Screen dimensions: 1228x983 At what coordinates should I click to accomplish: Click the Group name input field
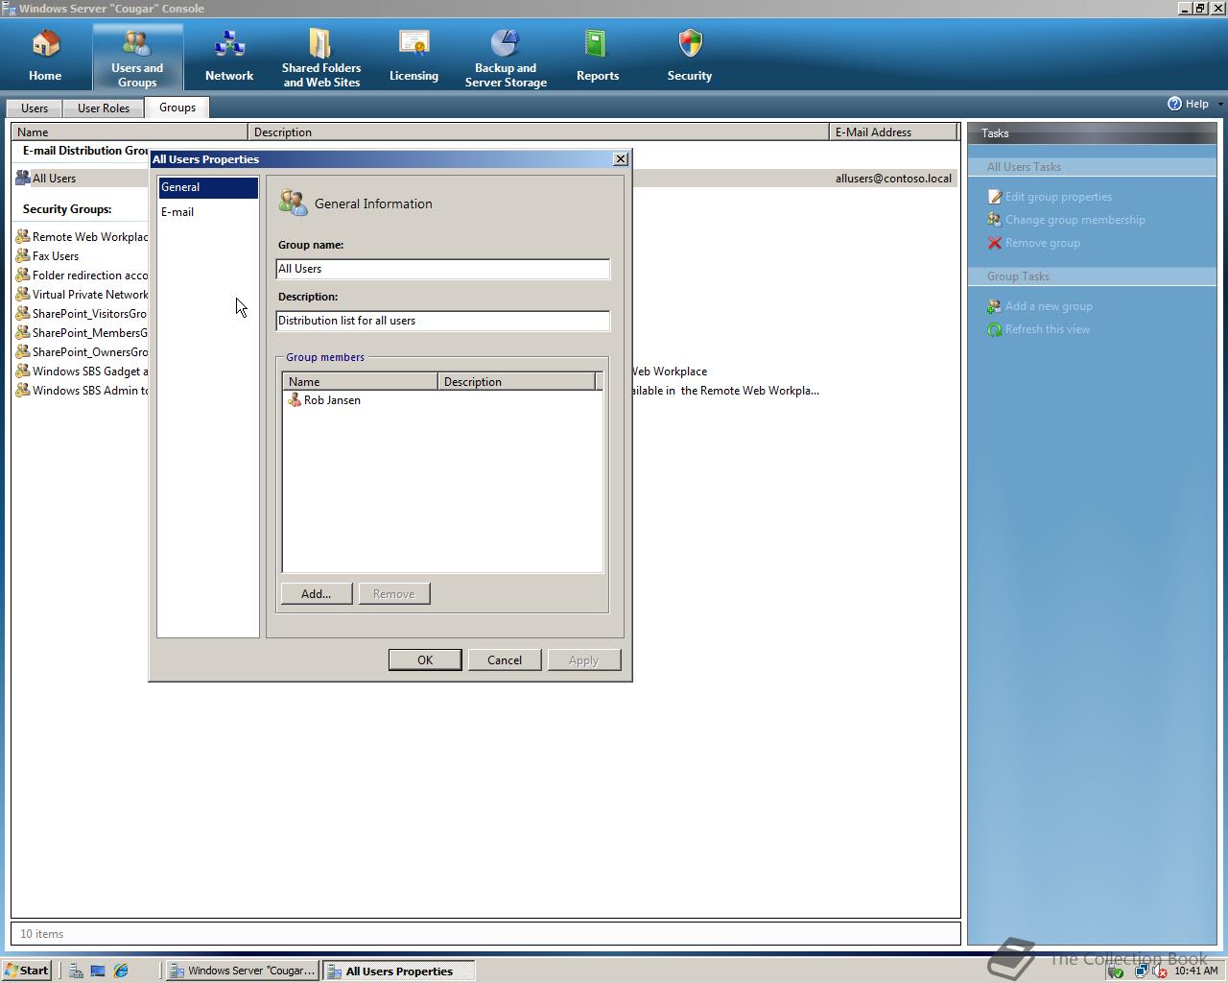click(x=443, y=269)
